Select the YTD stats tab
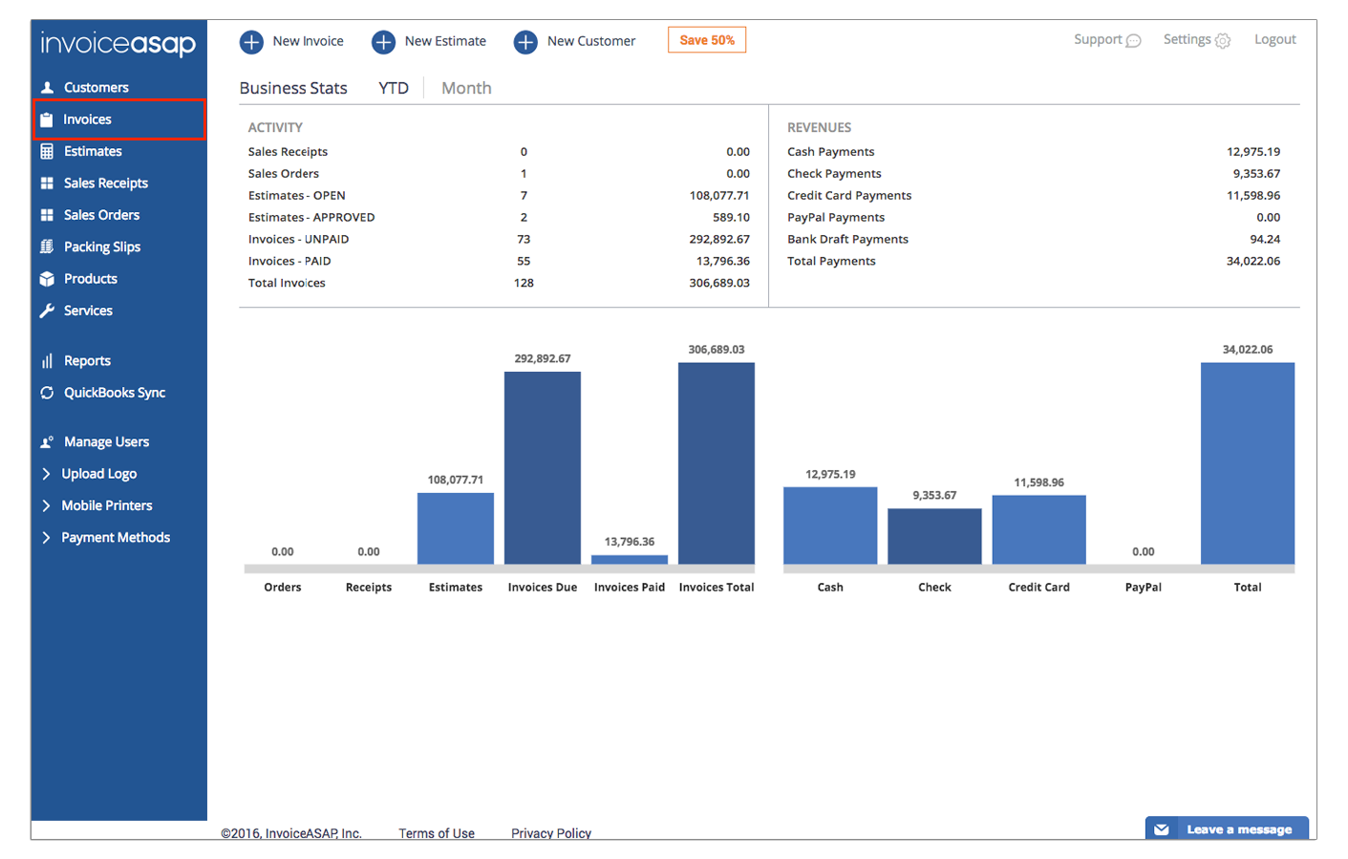 (393, 88)
